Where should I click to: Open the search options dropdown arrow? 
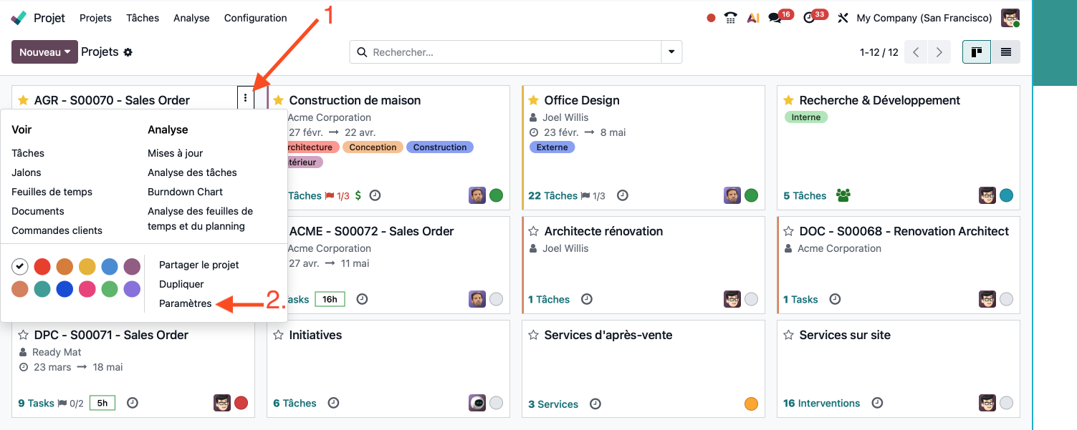[671, 52]
